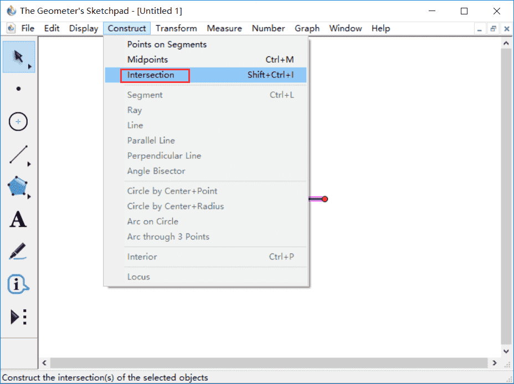514x384 pixels.
Task: Open the Window menu
Action: [346, 28]
